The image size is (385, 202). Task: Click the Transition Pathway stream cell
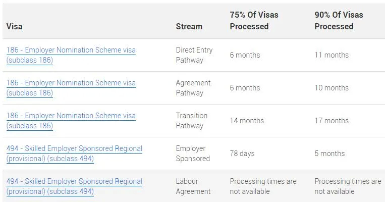pyautogui.click(x=192, y=121)
